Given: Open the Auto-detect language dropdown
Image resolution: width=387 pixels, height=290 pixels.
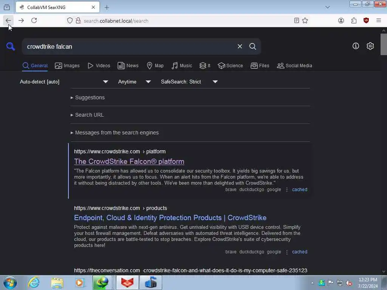Looking at the screenshot, I should [64, 82].
